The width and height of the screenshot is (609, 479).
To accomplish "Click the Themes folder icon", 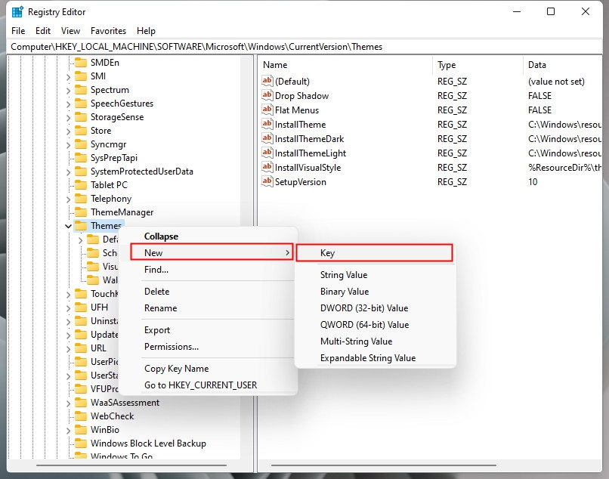I will click(80, 226).
